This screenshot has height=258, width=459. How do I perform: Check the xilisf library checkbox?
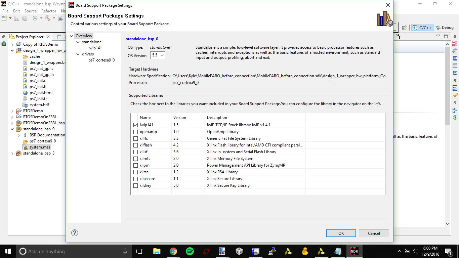136,152
